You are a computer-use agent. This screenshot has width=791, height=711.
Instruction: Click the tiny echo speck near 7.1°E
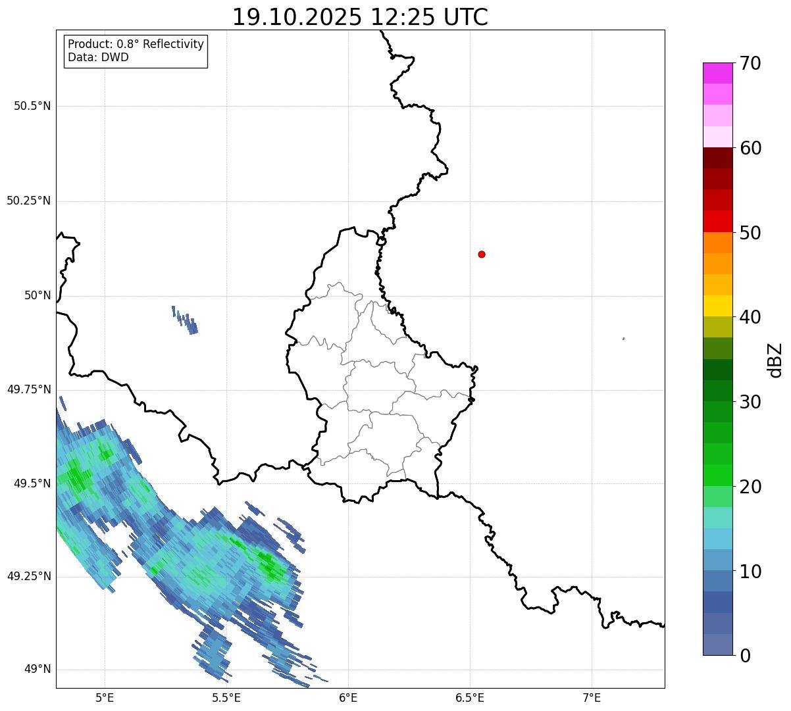[623, 339]
